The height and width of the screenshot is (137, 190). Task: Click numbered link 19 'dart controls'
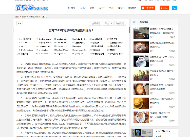coord(80,50)
